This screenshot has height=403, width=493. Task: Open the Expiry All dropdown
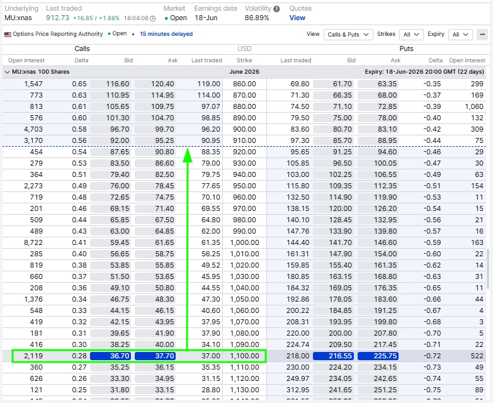(460, 34)
